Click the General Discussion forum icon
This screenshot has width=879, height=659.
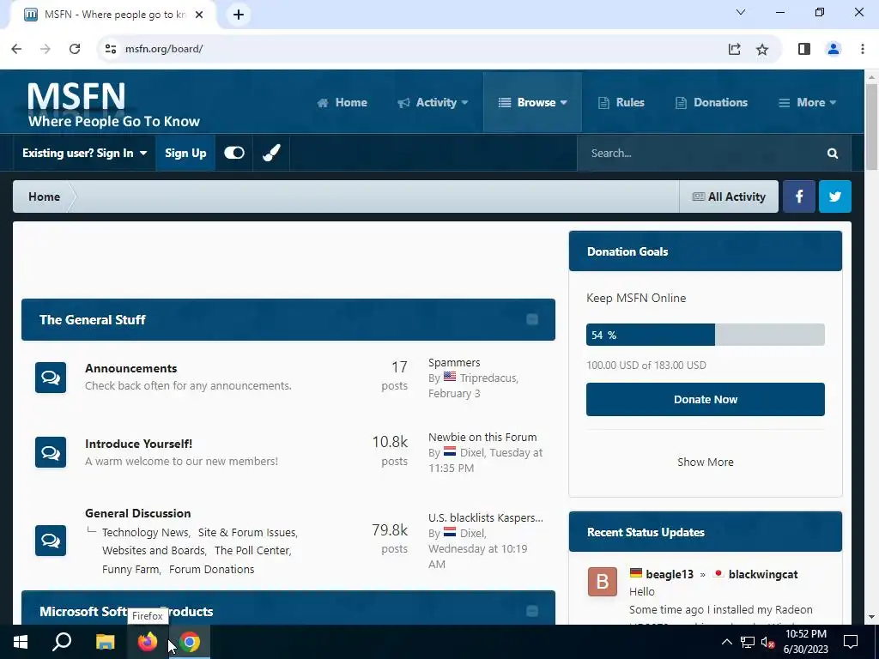pyautogui.click(x=51, y=541)
